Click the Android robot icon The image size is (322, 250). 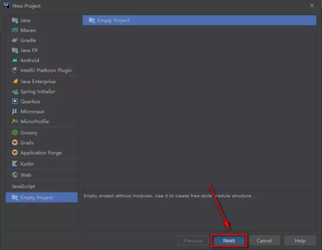(15, 60)
